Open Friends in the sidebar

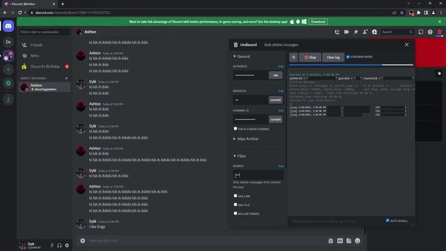click(45, 45)
